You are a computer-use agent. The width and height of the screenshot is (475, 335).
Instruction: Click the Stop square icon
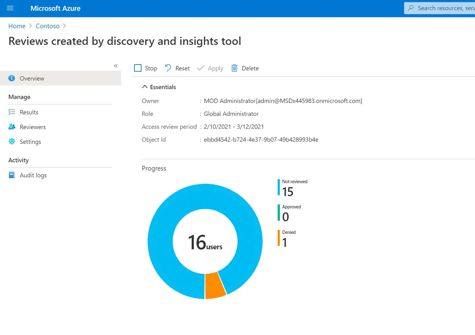coord(138,68)
